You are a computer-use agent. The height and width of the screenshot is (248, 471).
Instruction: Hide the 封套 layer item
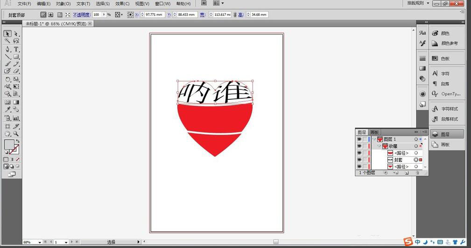pyautogui.click(x=359, y=160)
